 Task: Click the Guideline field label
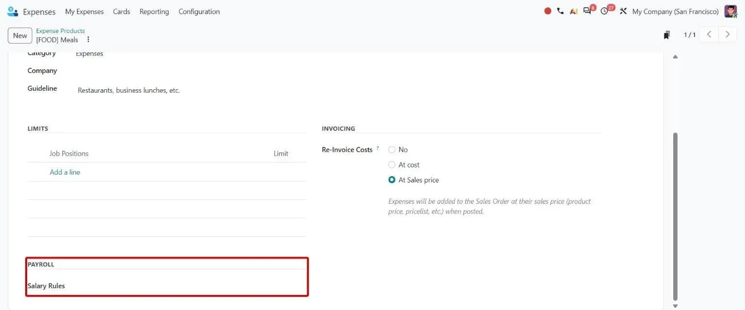click(x=42, y=88)
